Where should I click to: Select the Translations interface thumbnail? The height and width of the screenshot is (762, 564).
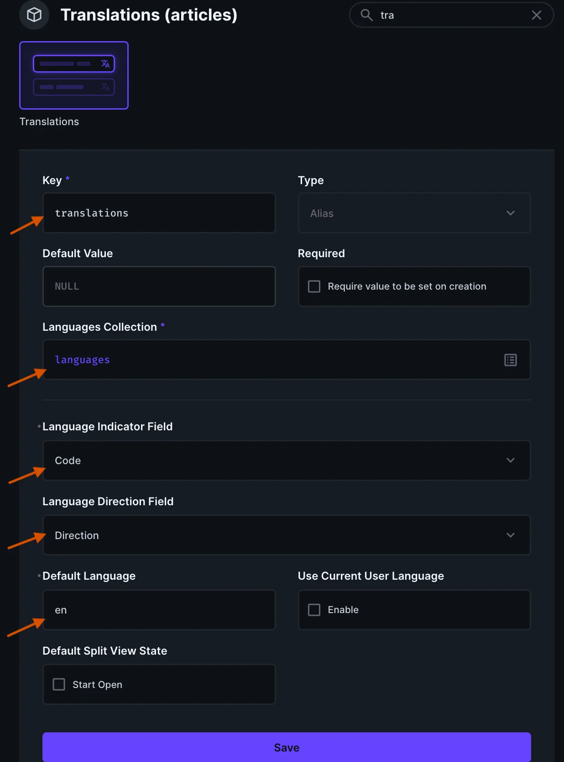pos(74,75)
